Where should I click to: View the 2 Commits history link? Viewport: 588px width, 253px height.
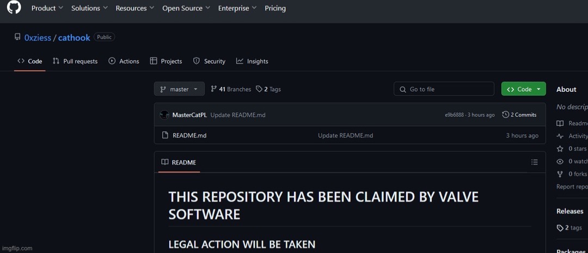pos(519,115)
